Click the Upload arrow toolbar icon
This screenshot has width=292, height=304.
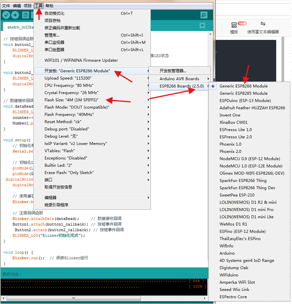tap(15, 15)
